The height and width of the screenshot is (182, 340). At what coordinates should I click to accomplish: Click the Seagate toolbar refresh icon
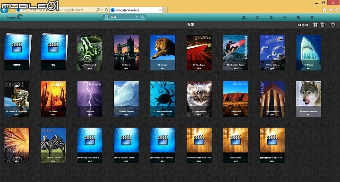click(258, 17)
